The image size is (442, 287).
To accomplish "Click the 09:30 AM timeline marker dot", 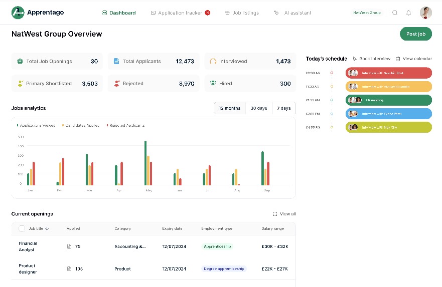I will point(332,73).
